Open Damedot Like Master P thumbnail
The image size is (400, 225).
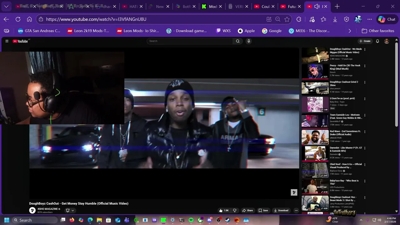click(315, 154)
